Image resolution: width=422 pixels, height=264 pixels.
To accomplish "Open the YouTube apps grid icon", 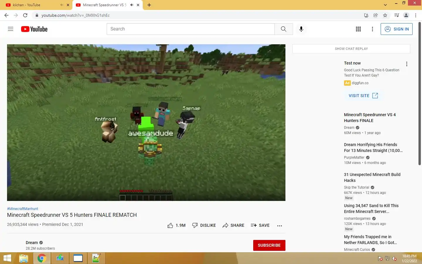I will coord(358,29).
